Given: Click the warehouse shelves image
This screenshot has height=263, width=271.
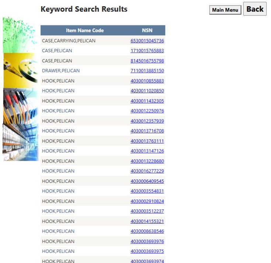Looking at the screenshot, I should [x=20, y=142].
